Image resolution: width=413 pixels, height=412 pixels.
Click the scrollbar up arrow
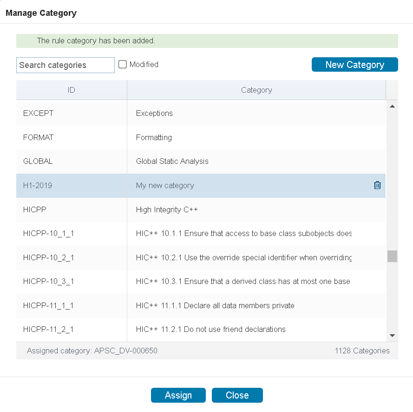click(x=392, y=106)
